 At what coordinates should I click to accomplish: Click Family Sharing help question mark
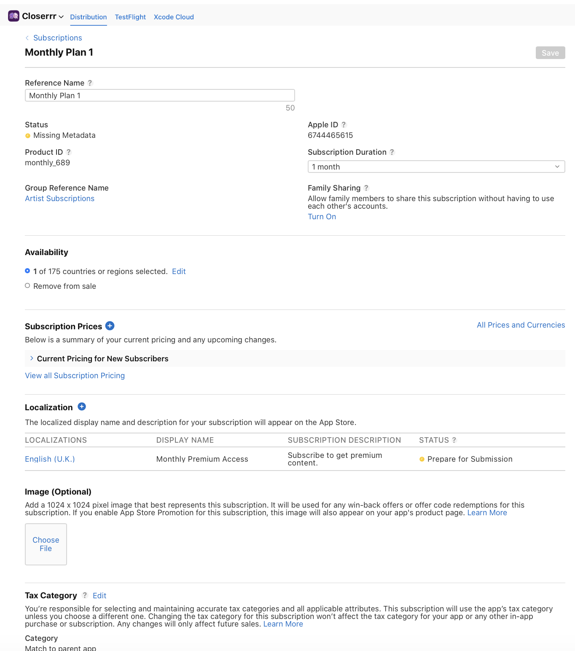click(x=366, y=188)
